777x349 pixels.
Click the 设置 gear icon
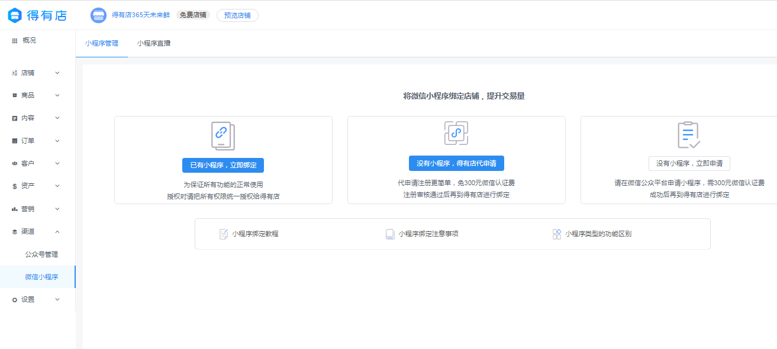pyautogui.click(x=15, y=300)
